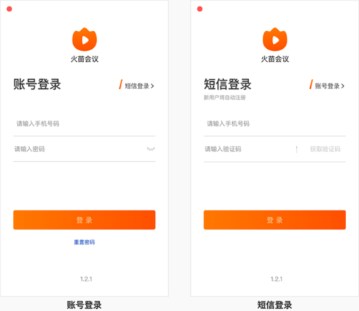Open the 重置密码 reset password link
Screen dimensions: 359x311
[84, 242]
